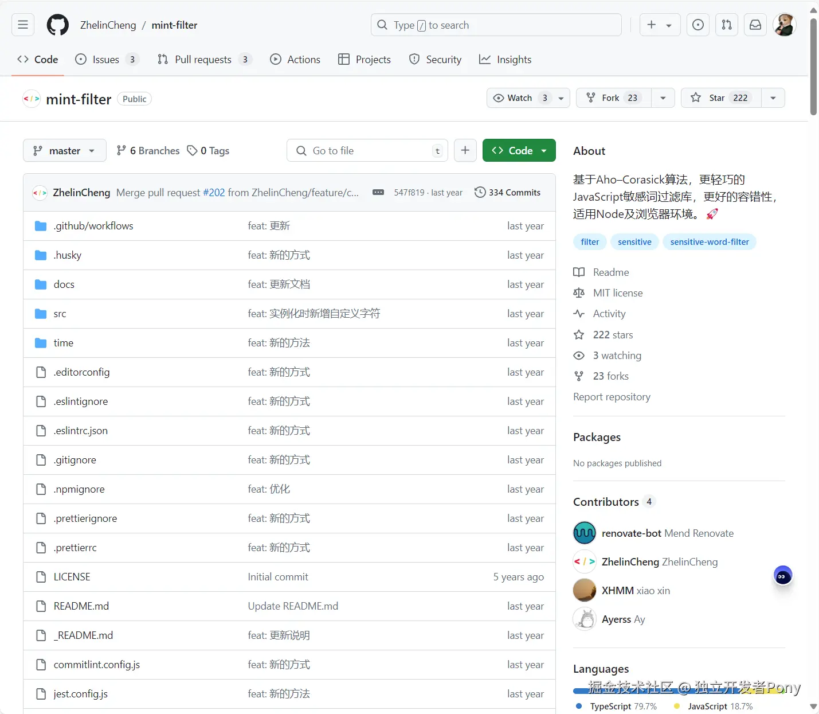Click the time folder icon
Screen dimensions: 819x714
(41, 343)
